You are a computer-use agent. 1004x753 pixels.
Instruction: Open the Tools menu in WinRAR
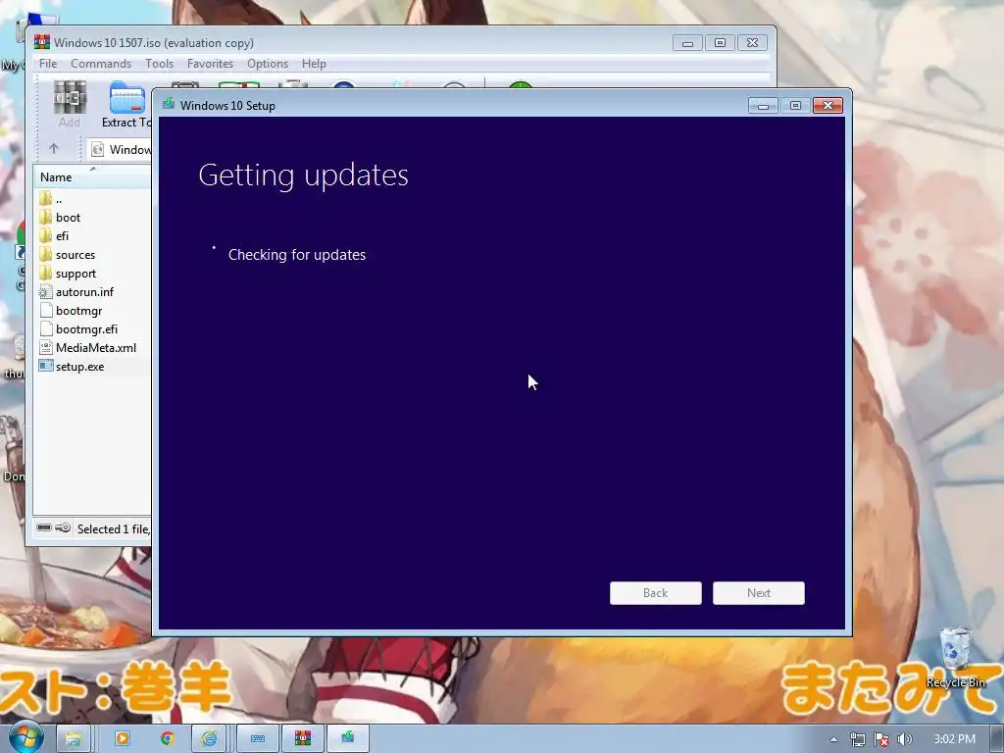tap(159, 64)
